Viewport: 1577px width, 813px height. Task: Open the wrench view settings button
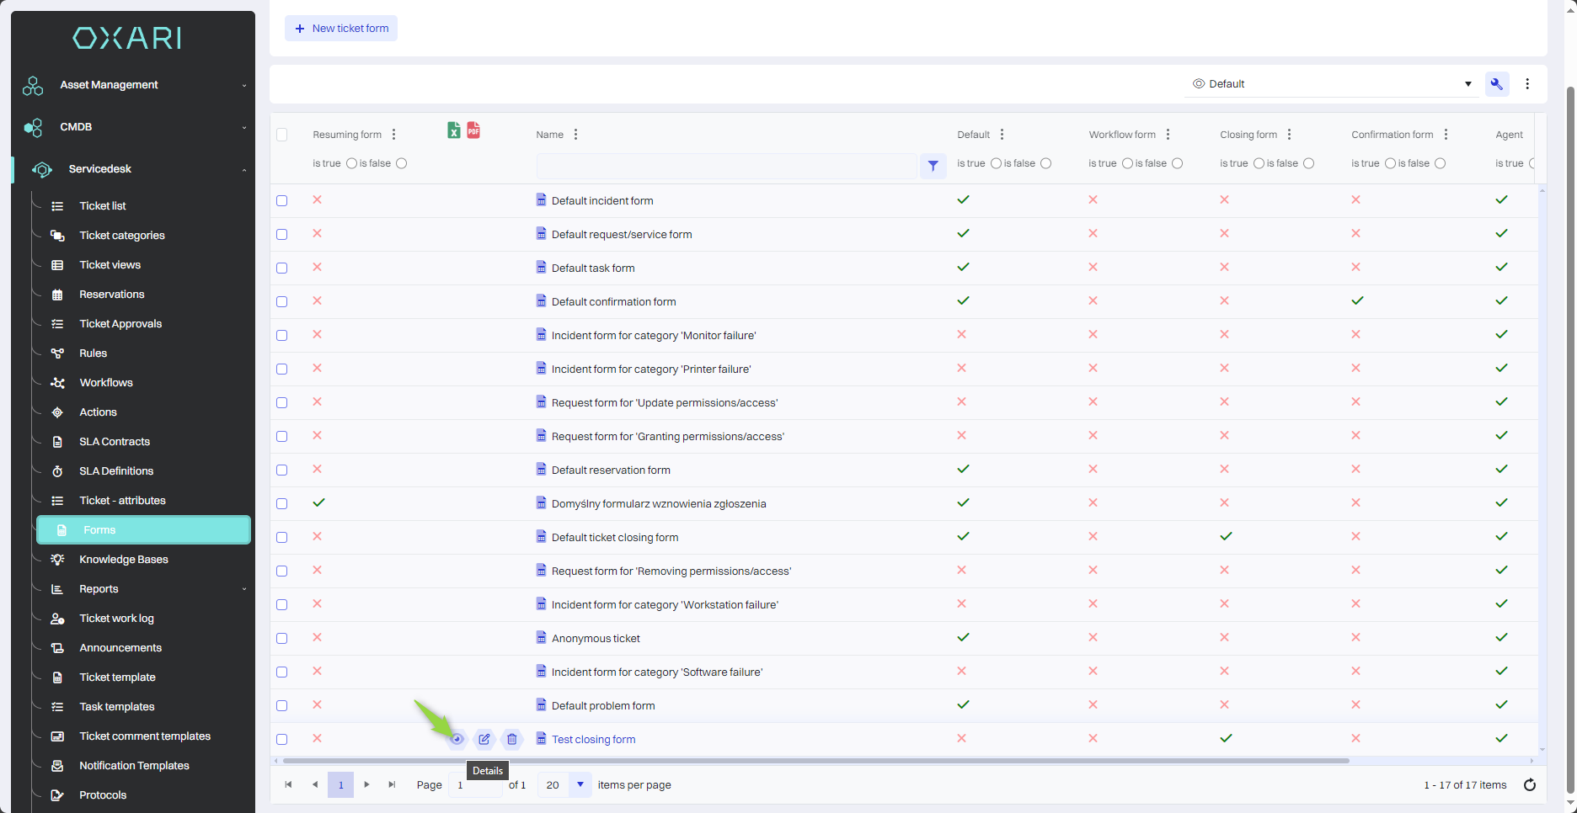tap(1496, 84)
